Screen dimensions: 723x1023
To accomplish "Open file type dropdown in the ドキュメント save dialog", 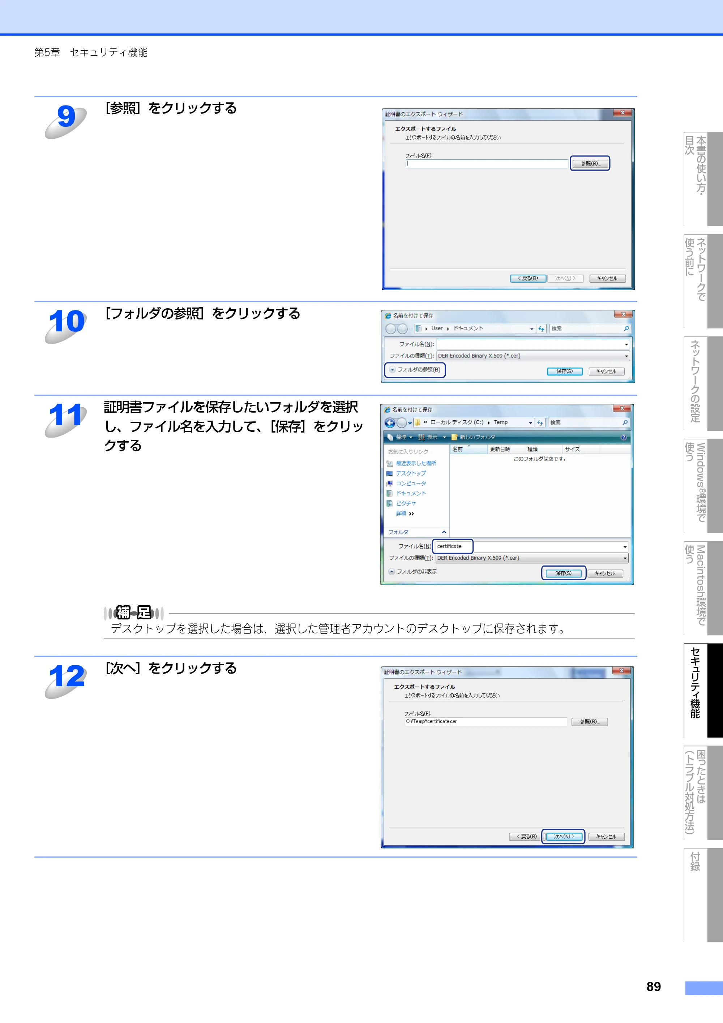I will pos(626,356).
